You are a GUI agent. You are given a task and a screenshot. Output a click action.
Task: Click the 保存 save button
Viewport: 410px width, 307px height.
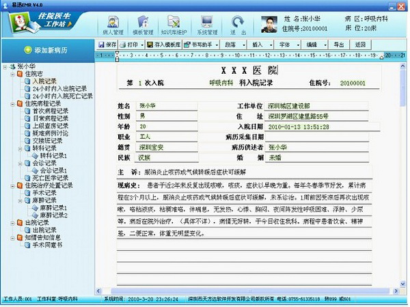(x=107, y=44)
